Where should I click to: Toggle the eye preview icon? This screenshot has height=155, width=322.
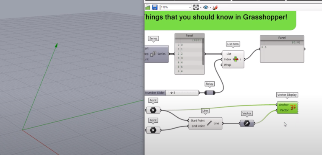(205, 8)
